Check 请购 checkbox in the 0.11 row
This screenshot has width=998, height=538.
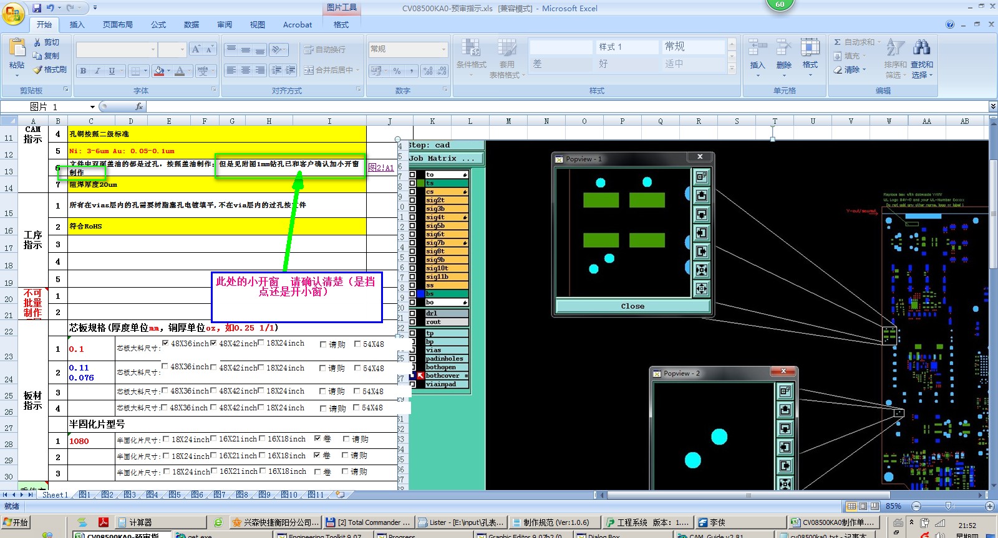[x=323, y=368]
